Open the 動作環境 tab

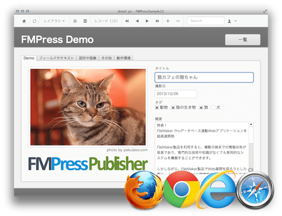pos(124,58)
